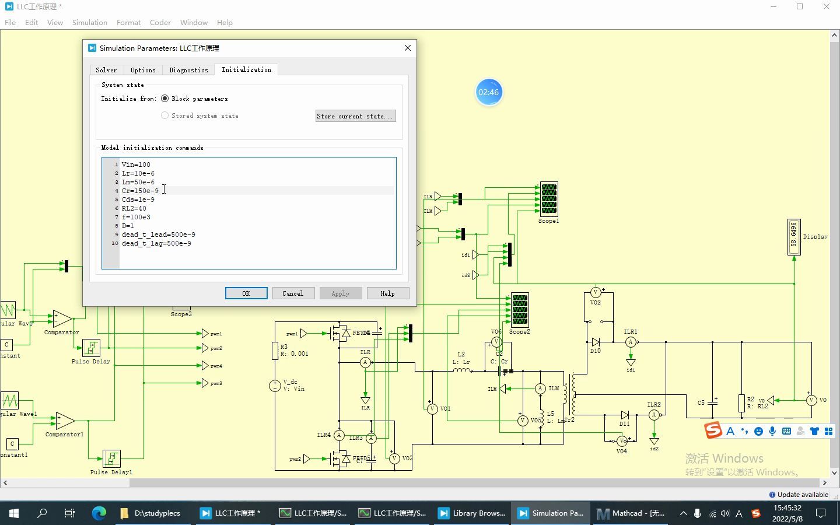Open Microsoft Edge from taskbar
This screenshot has height=525, width=840.
(x=99, y=513)
